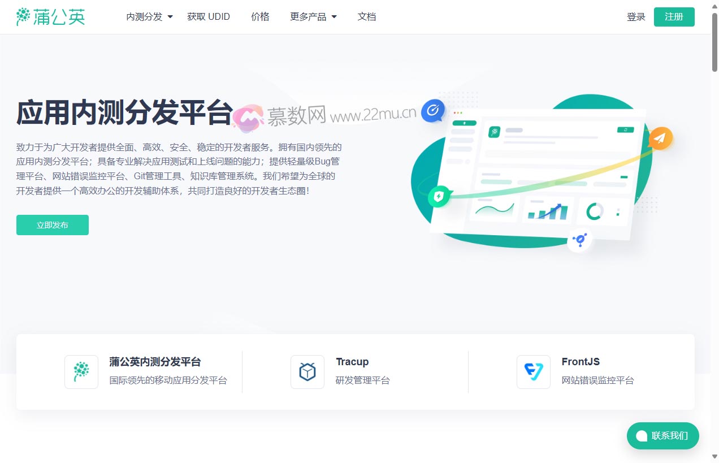This screenshot has width=719, height=463.
Task: Open the 文档 documentation link
Action: 367,17
